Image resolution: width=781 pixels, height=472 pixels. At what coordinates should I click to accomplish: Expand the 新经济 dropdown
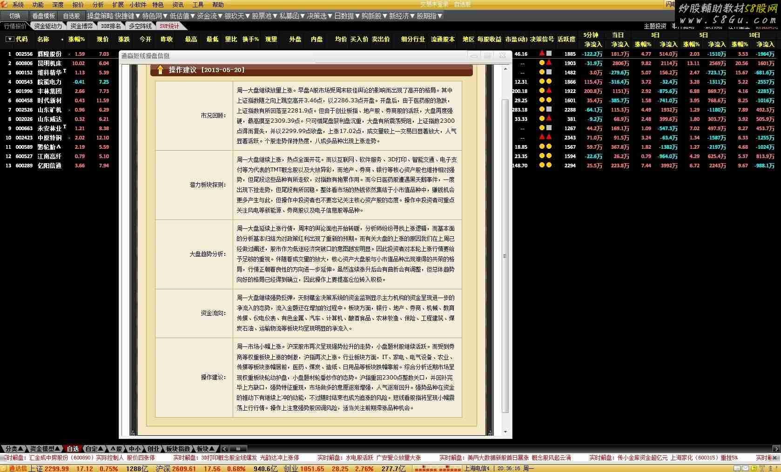pos(402,16)
